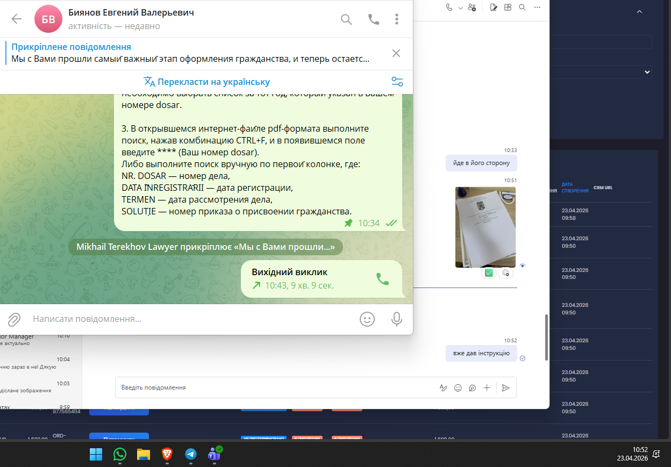This screenshot has height=467, width=671.
Task: Open the taskbar clock showing 10:52
Action: click(632, 454)
